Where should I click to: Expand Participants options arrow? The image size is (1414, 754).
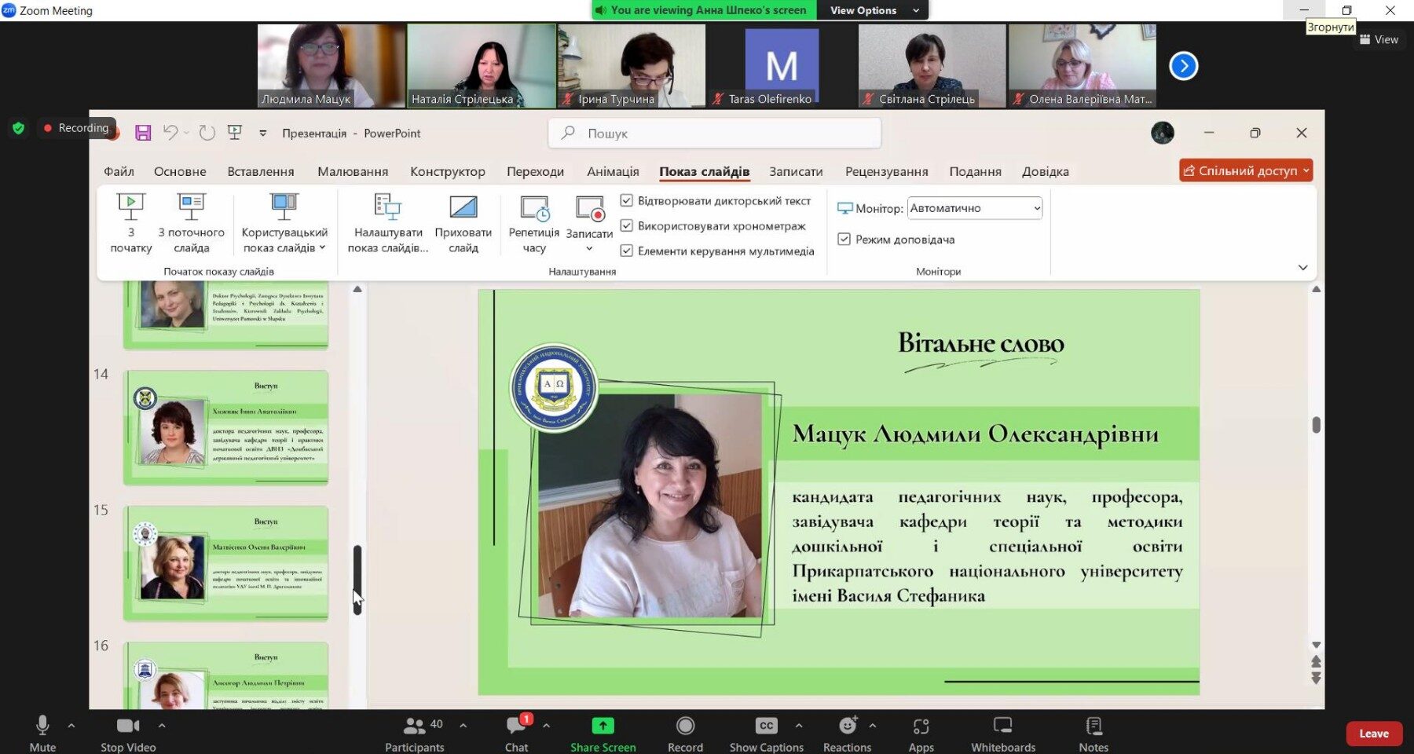[x=463, y=726]
